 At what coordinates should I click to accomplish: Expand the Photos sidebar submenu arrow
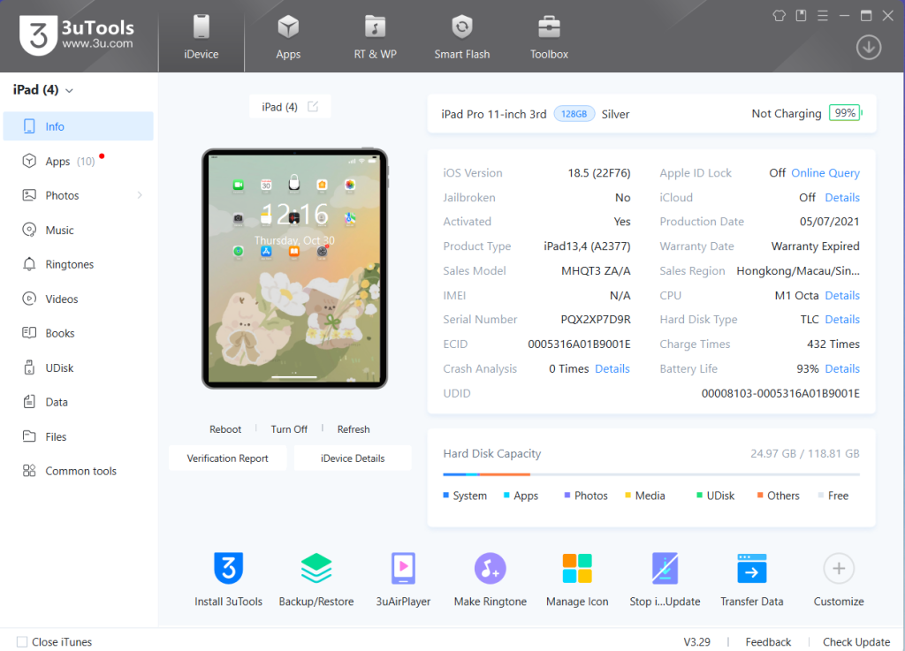tap(140, 195)
